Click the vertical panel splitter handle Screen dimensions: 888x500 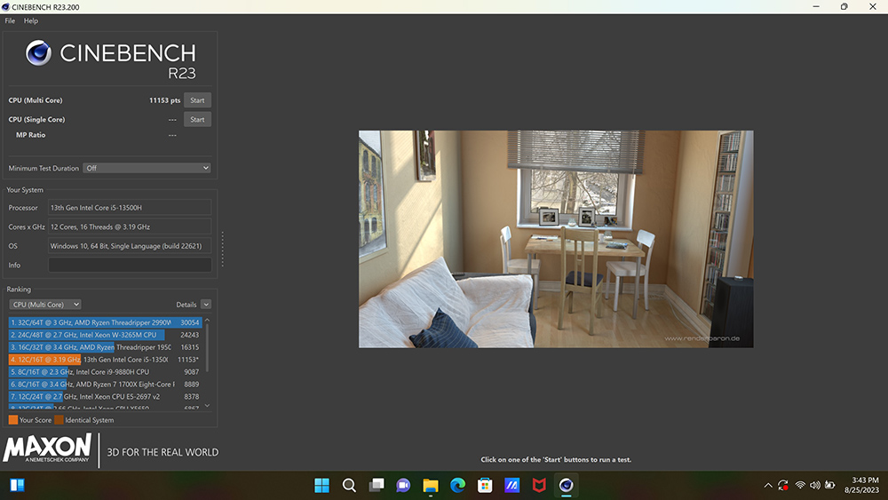[x=223, y=250]
